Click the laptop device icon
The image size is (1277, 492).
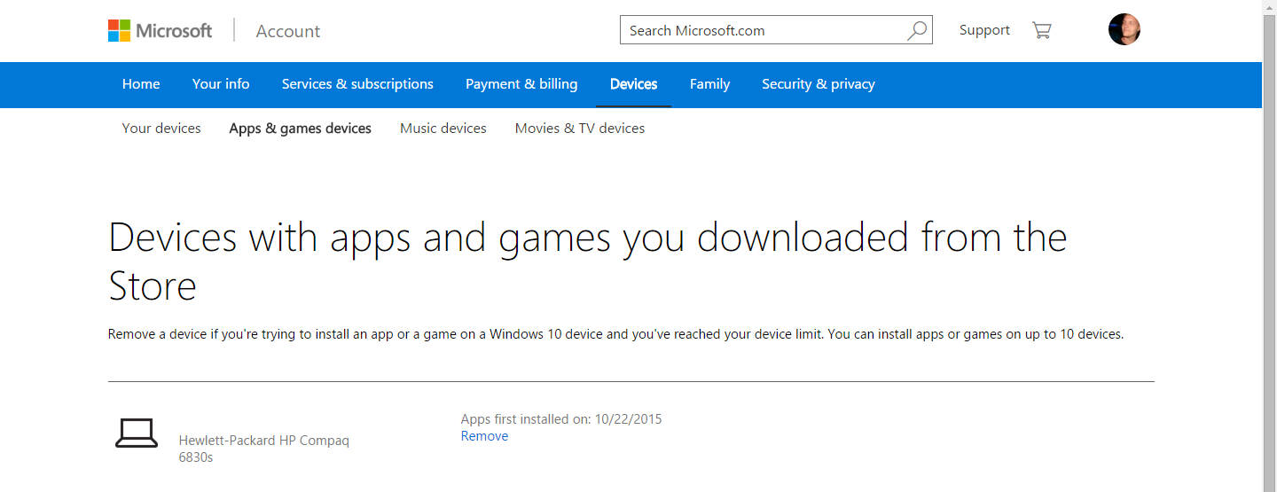[x=137, y=433]
